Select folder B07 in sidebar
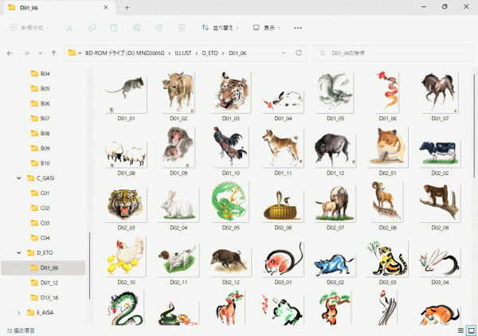Screen dimensions: 478x336 pos(43,119)
